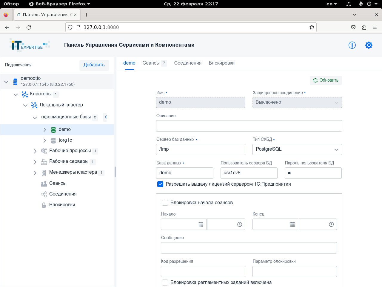Collapse the demootto connection

pyautogui.click(x=6, y=82)
